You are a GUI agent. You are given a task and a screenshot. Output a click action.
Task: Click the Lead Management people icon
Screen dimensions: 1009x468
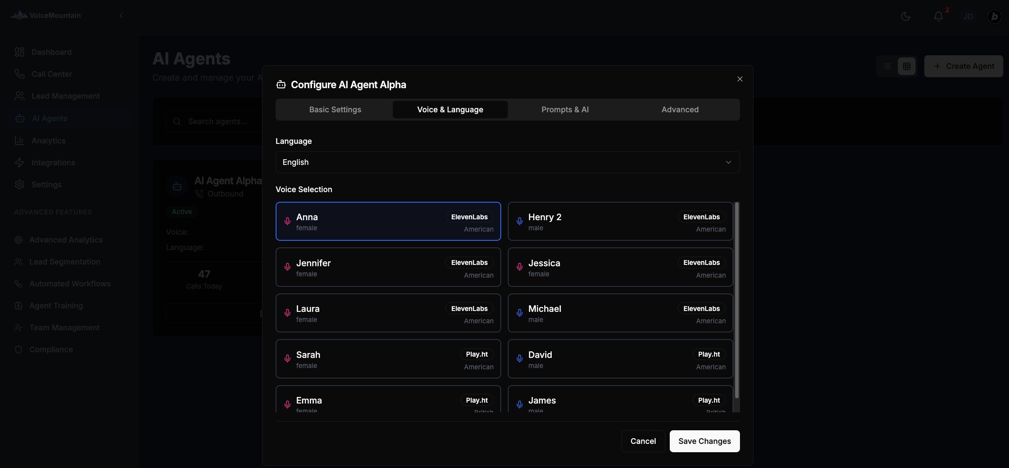(x=19, y=96)
